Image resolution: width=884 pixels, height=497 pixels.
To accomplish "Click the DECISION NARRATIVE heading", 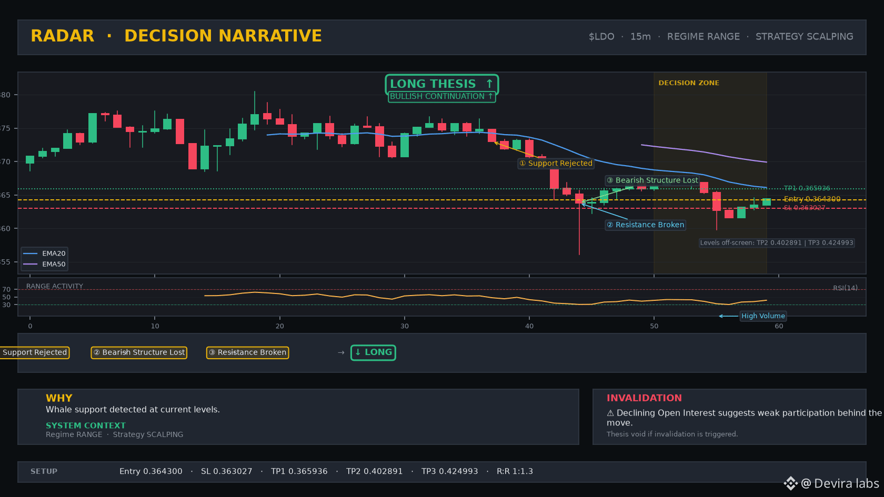I will (223, 36).
